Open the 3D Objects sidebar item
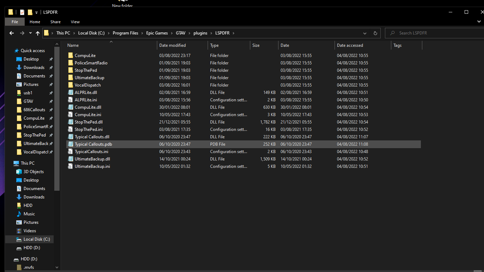The width and height of the screenshot is (484, 272). coord(33,172)
